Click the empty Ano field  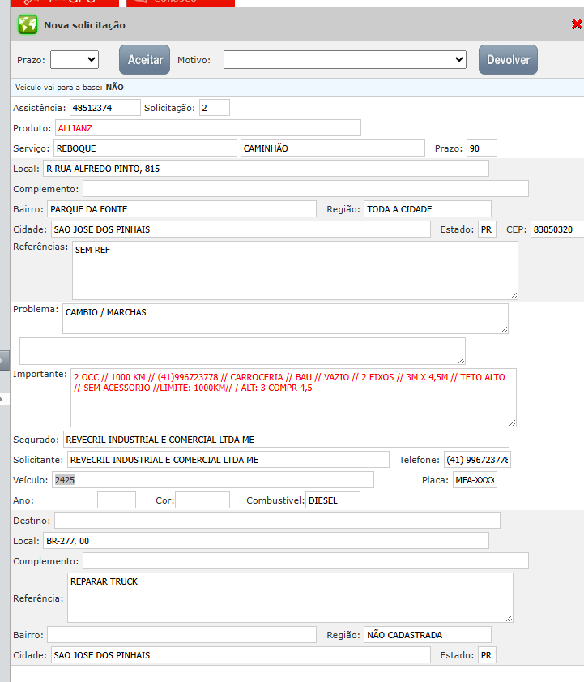pyautogui.click(x=116, y=500)
